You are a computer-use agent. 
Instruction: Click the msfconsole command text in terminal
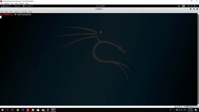24,15
